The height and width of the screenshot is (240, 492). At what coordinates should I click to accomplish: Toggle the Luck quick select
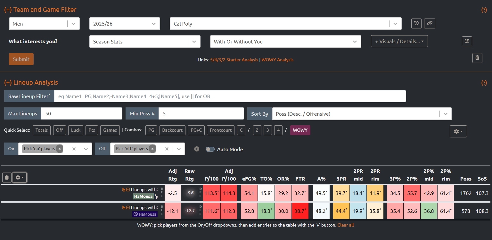tap(76, 130)
